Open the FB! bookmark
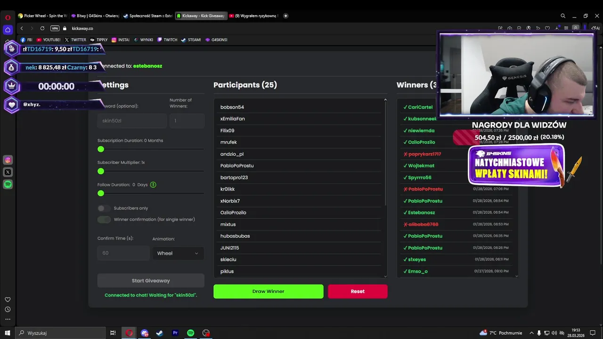The image size is (603, 339). pos(26,40)
